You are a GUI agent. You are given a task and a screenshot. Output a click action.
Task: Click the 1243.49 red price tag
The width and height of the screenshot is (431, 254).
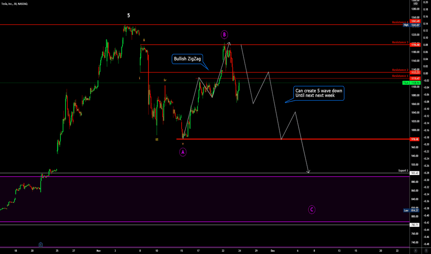pos(415,21)
